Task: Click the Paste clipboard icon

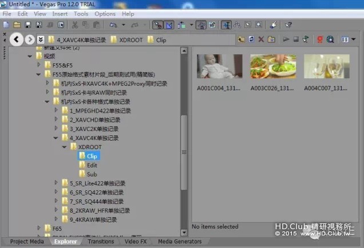Action: [x=96, y=25]
